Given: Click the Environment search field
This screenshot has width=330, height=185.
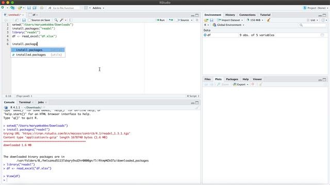Looking at the screenshot, I should [x=312, y=25].
